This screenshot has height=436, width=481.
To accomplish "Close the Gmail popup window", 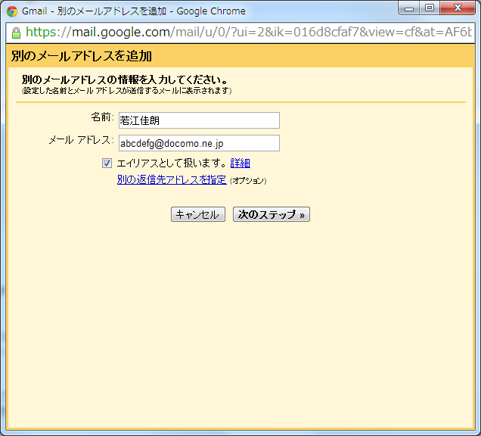I will point(456,9).
